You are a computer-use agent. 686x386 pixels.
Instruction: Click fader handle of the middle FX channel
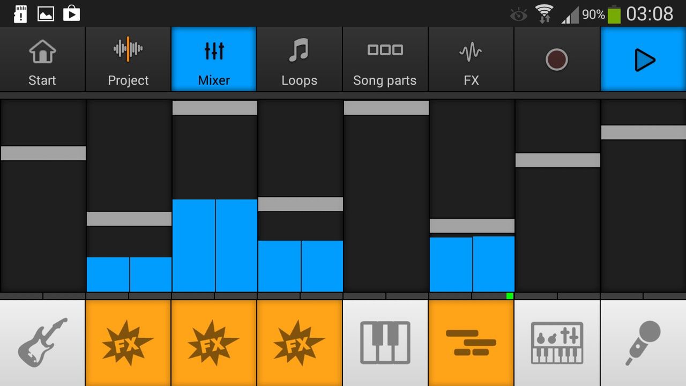point(215,108)
